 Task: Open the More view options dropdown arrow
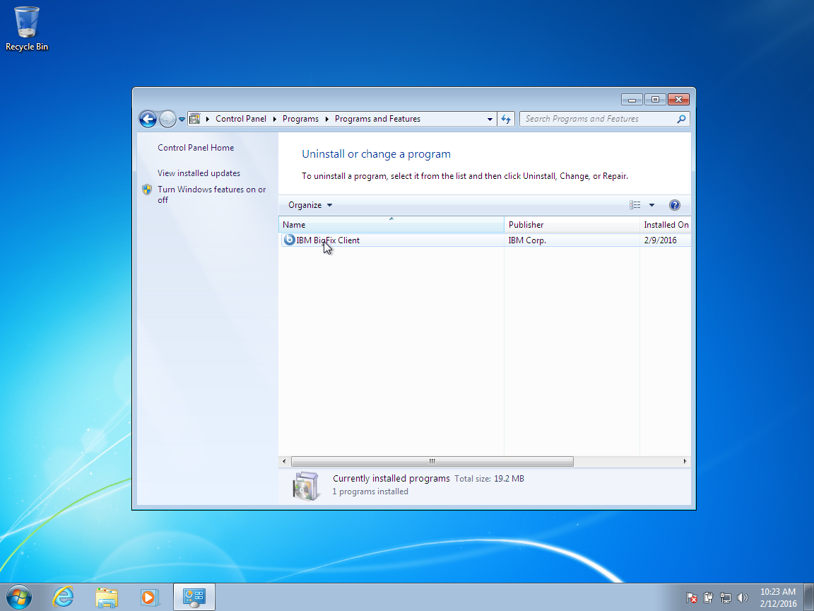pos(651,205)
